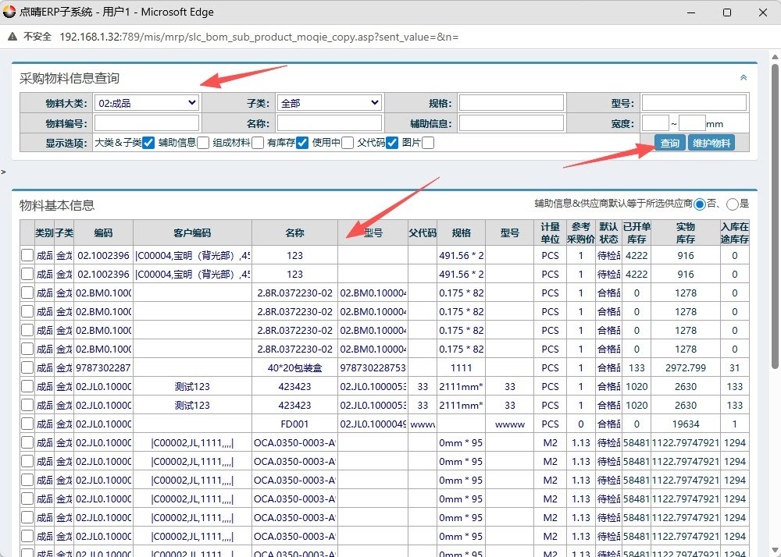Click the 规格 column header in the table
781x557 pixels.
click(x=462, y=232)
